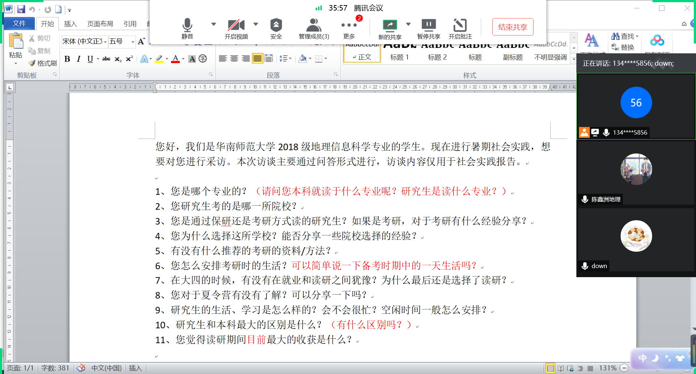Cut selection with 剪切

(40, 38)
